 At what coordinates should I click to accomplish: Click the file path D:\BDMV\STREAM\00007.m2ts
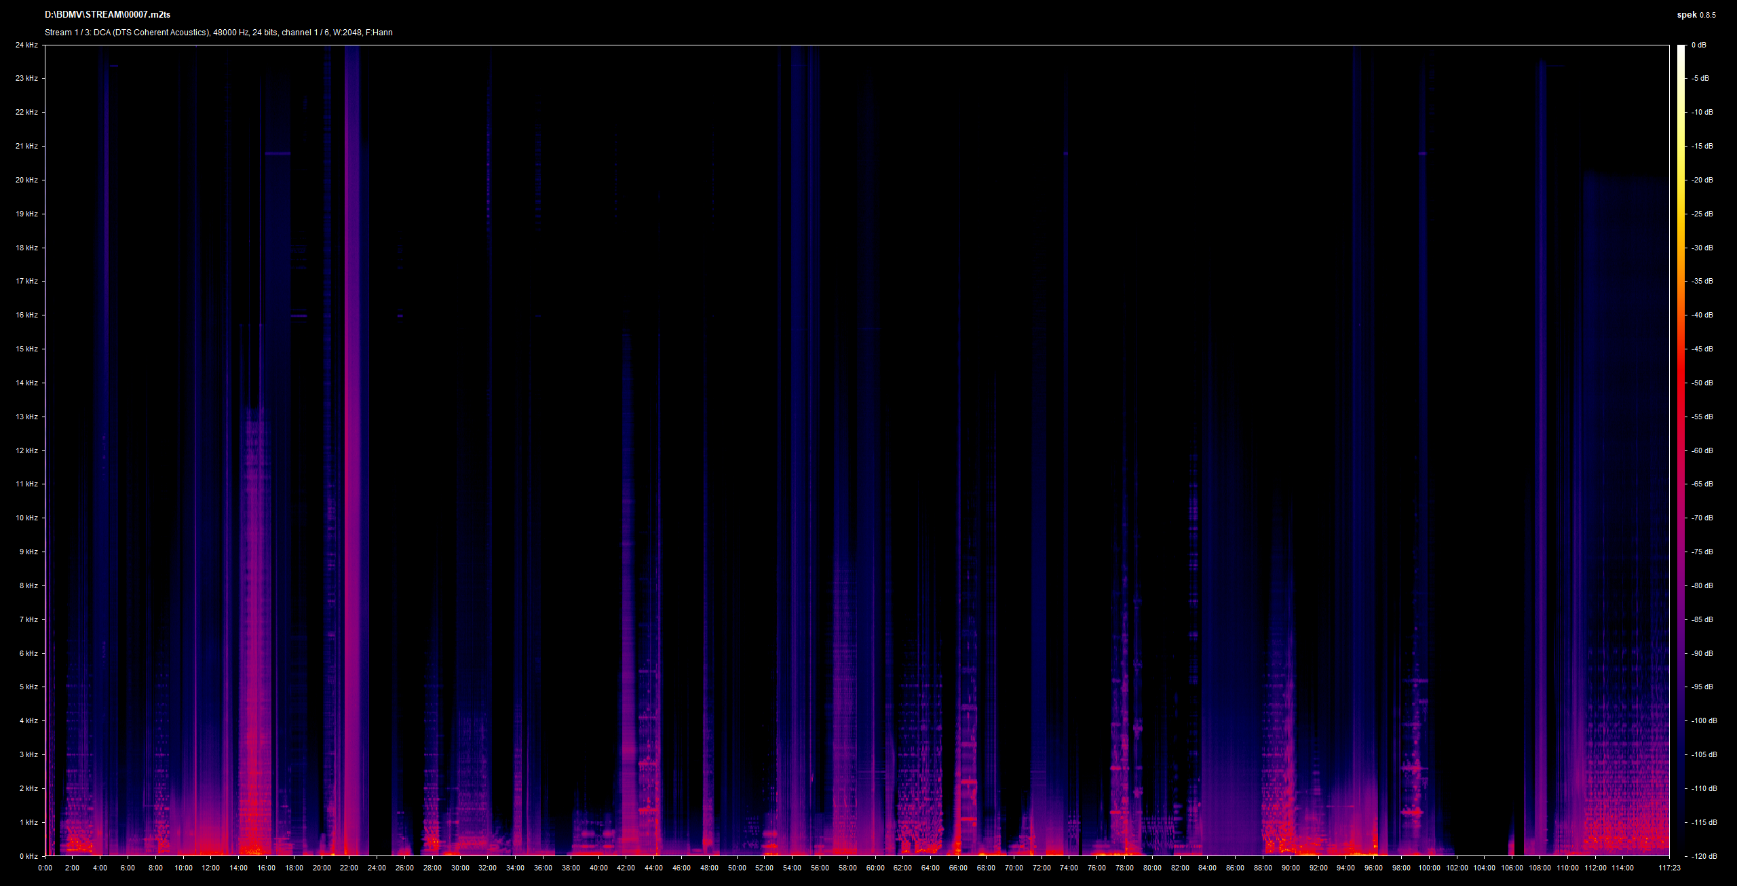click(x=107, y=14)
